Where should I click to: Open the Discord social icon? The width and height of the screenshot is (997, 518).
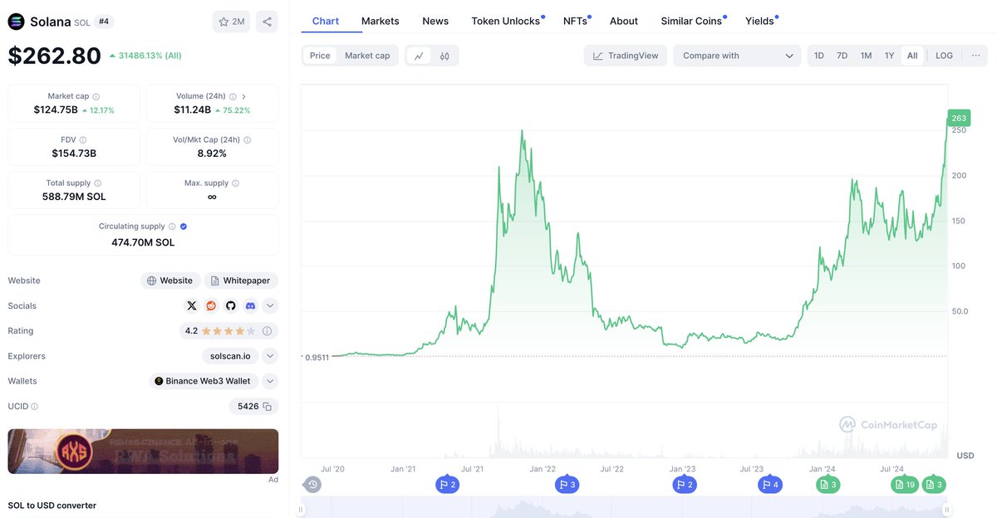pyautogui.click(x=250, y=305)
